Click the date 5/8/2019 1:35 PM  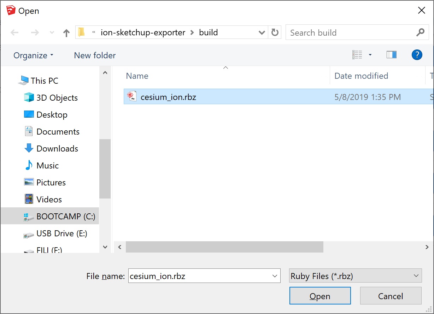pos(368,97)
